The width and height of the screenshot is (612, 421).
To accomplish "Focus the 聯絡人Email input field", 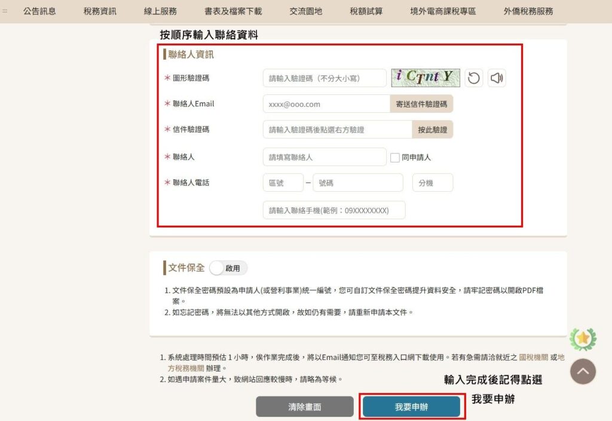I will (327, 104).
